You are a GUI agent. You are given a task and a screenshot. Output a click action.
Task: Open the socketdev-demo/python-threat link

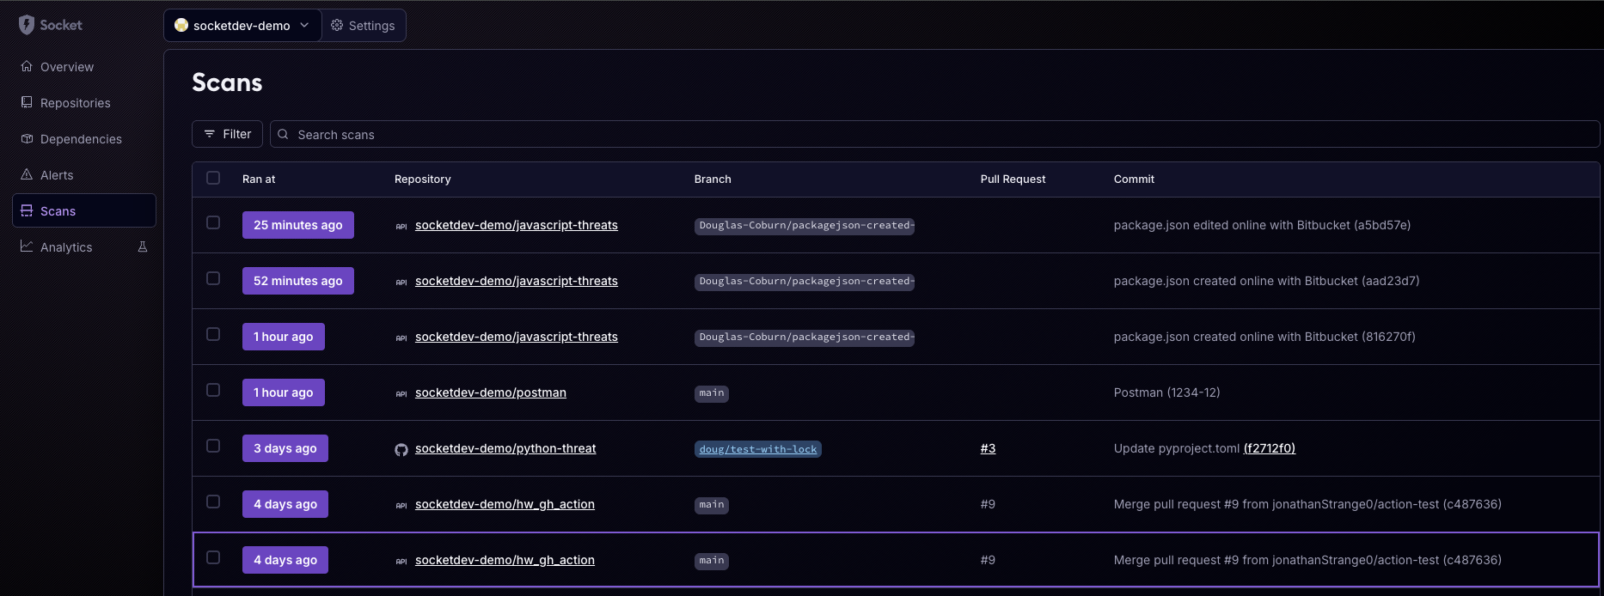click(x=505, y=448)
